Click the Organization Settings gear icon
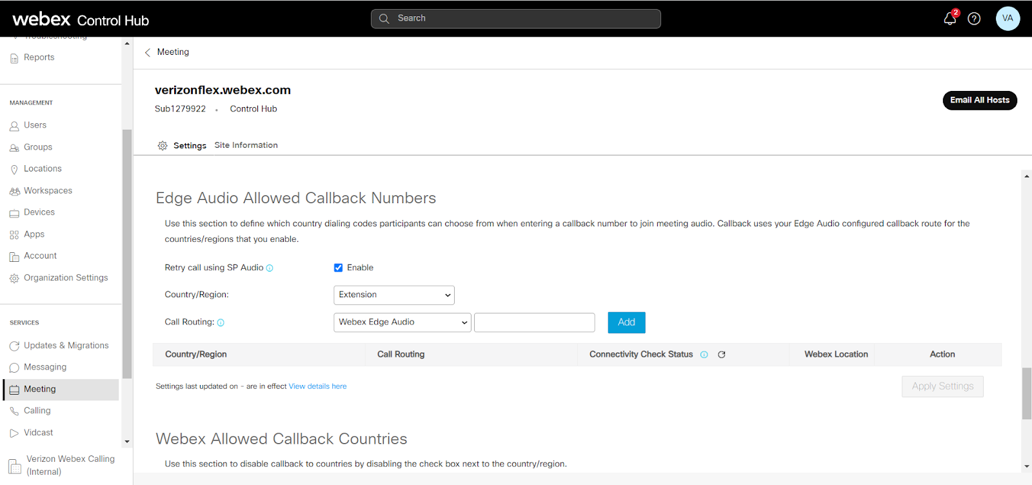Viewport: 1032px width, 485px height. pyautogui.click(x=14, y=279)
